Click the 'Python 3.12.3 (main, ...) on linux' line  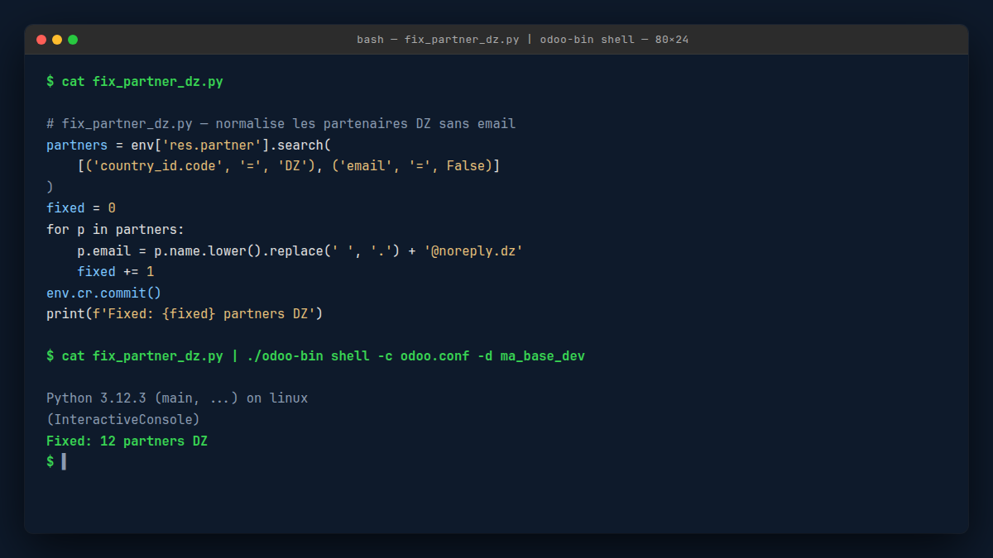pyautogui.click(x=177, y=398)
